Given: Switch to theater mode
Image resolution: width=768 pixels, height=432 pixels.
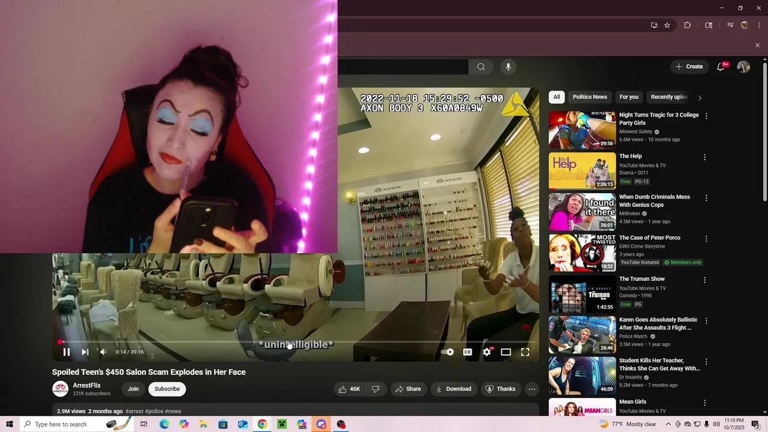Looking at the screenshot, I should [x=506, y=352].
